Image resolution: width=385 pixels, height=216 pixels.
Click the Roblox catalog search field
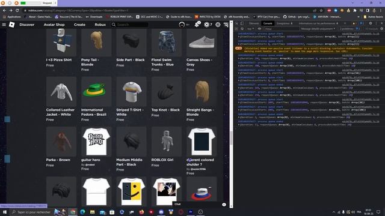coord(130,25)
